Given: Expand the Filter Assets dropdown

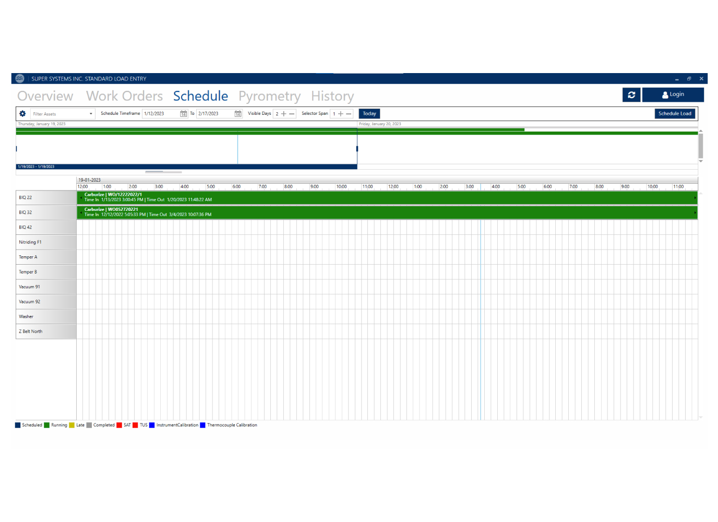Looking at the screenshot, I should [x=91, y=114].
